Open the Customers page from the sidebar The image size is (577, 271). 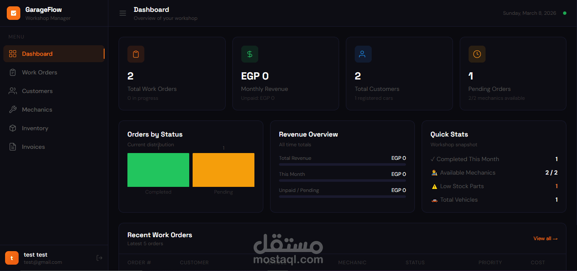(x=37, y=91)
